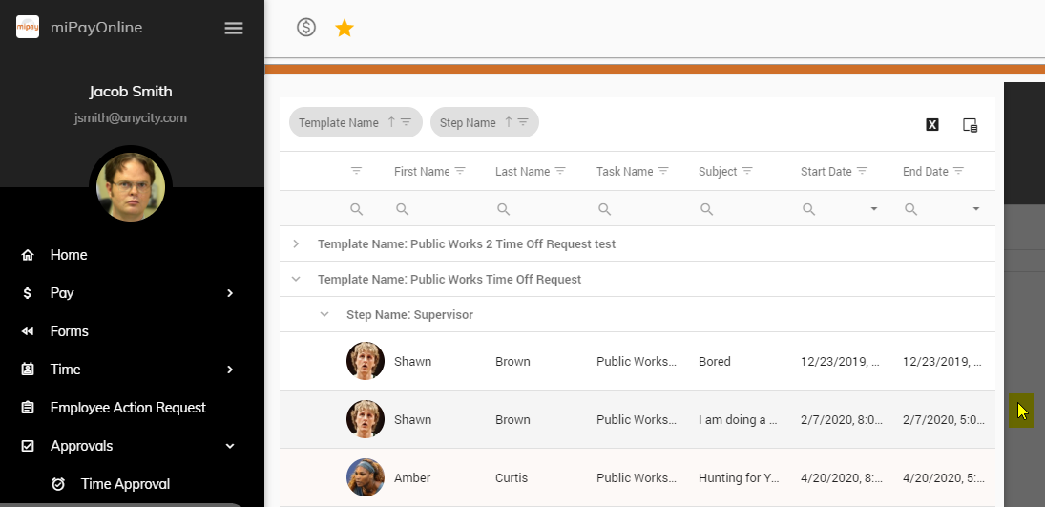Open Time Approval under Approvals
1045x507 pixels.
[x=125, y=484]
